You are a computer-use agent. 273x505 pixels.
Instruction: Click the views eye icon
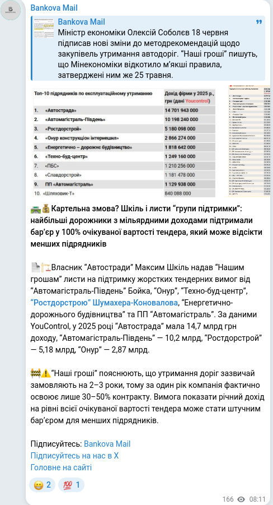tap(242, 499)
